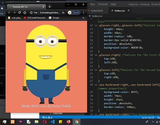Select the Index.css editor tab
The height and width of the screenshot is (125, 160).
click(119, 10)
